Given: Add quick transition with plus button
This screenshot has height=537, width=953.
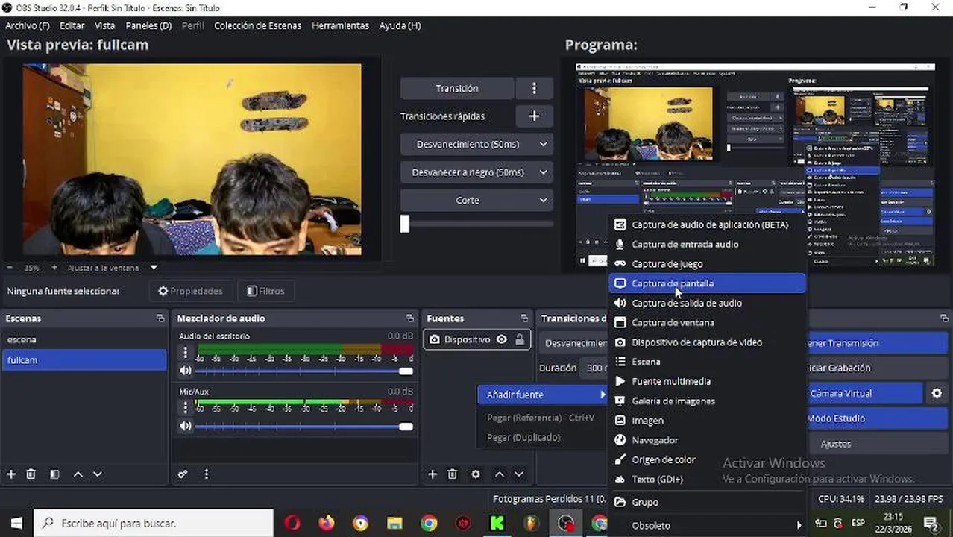Looking at the screenshot, I should 534,116.
